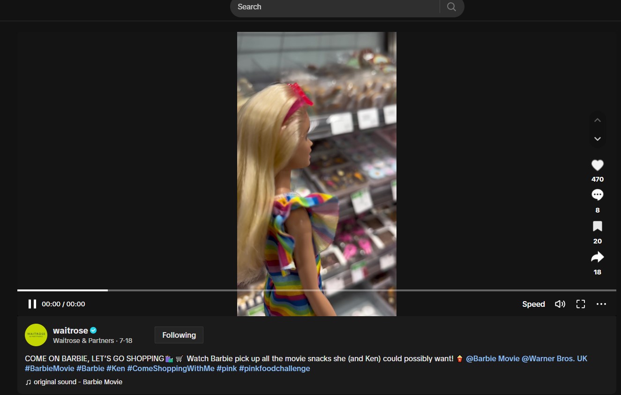
Task: Share the video with arrow icon
Action: coord(598,257)
